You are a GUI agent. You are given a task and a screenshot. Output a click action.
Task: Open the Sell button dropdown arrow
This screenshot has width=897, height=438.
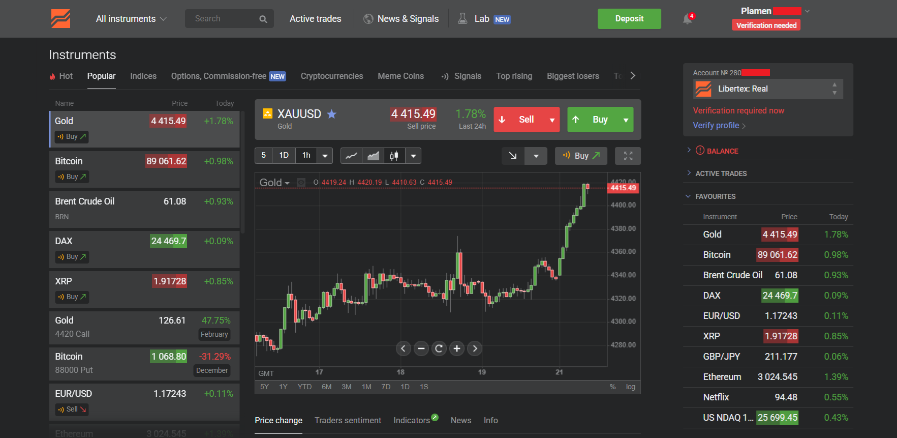tap(552, 120)
